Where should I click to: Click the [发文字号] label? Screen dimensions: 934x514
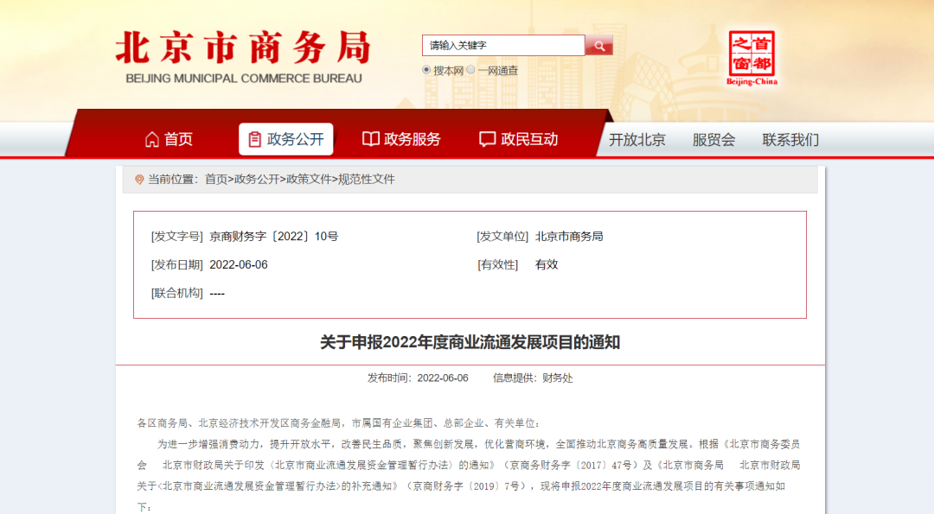[x=177, y=236]
